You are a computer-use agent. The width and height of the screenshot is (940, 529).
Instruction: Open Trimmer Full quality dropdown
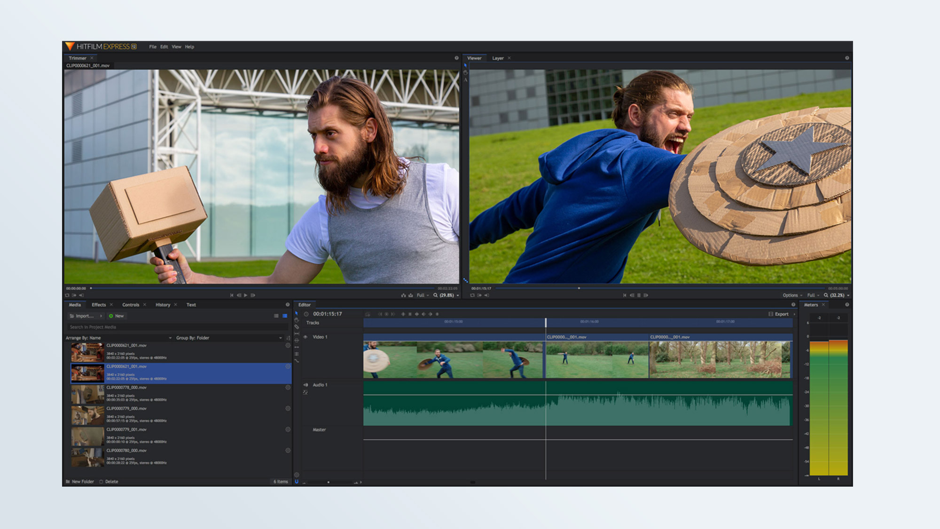[423, 295]
